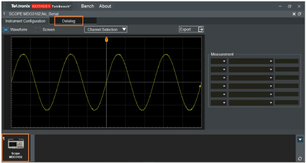This screenshot has width=306, height=163.
Task: Open last Measurement row's small source dropdown
Action: [219, 102]
